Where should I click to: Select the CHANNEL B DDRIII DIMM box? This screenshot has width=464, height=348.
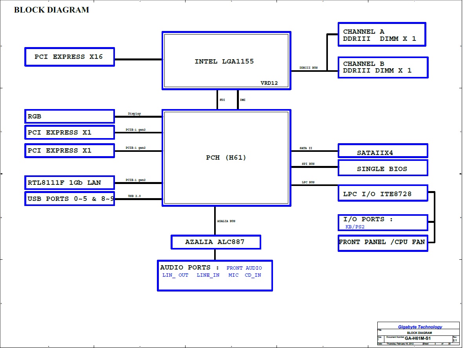[x=383, y=67]
